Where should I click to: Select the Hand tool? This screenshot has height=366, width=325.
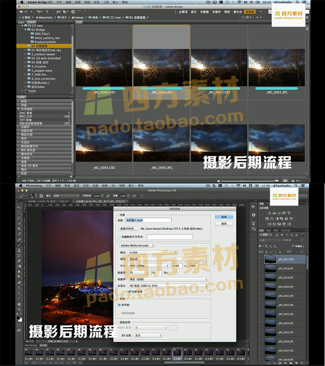coord(19,304)
